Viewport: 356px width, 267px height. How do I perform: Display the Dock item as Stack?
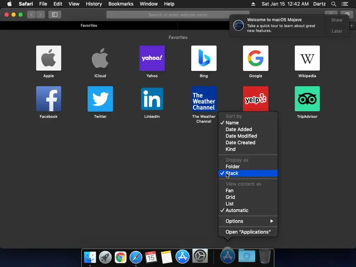tap(248, 173)
